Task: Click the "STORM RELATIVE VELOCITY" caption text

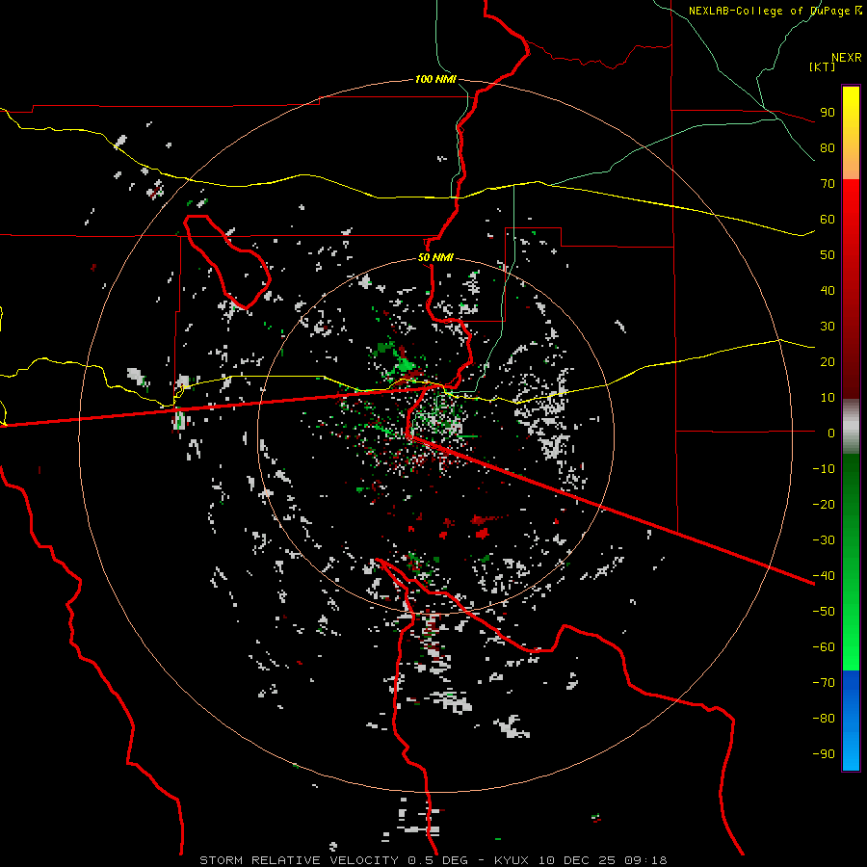Action: [299, 860]
